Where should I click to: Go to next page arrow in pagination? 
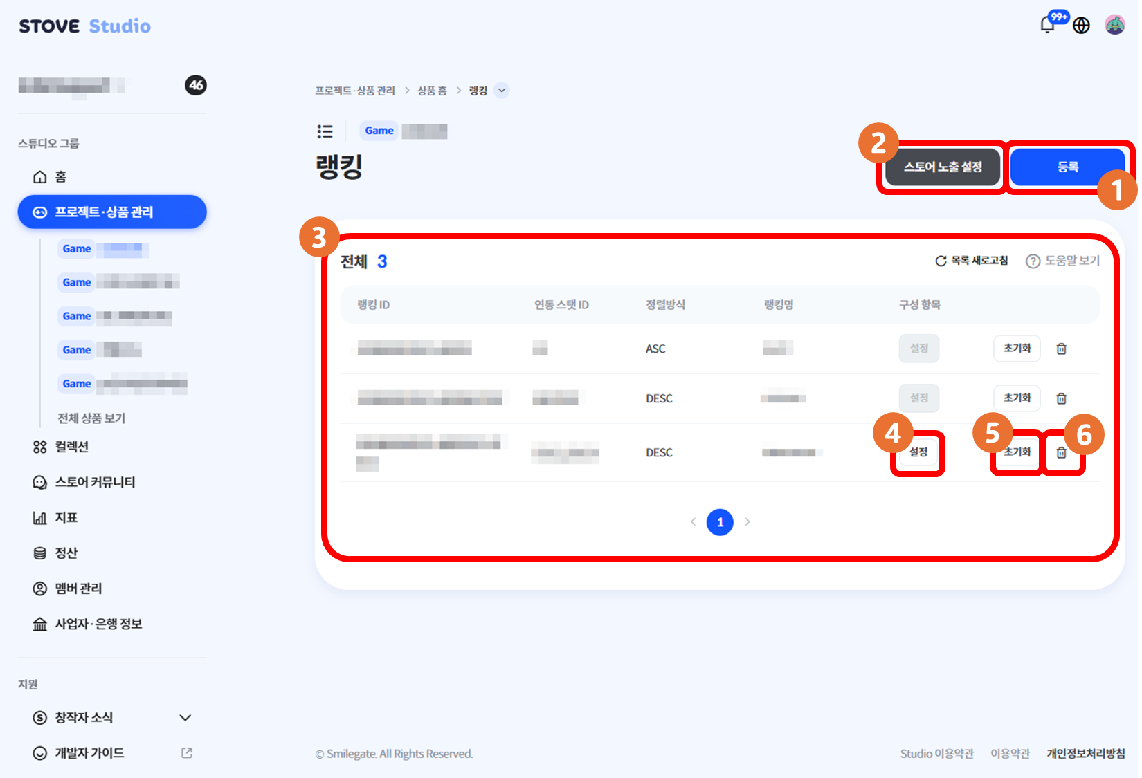tap(747, 522)
